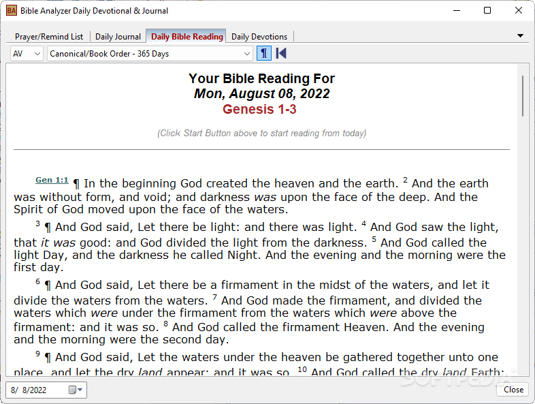Open the tab list drop arrow at right
535x404 pixels.
(520, 35)
